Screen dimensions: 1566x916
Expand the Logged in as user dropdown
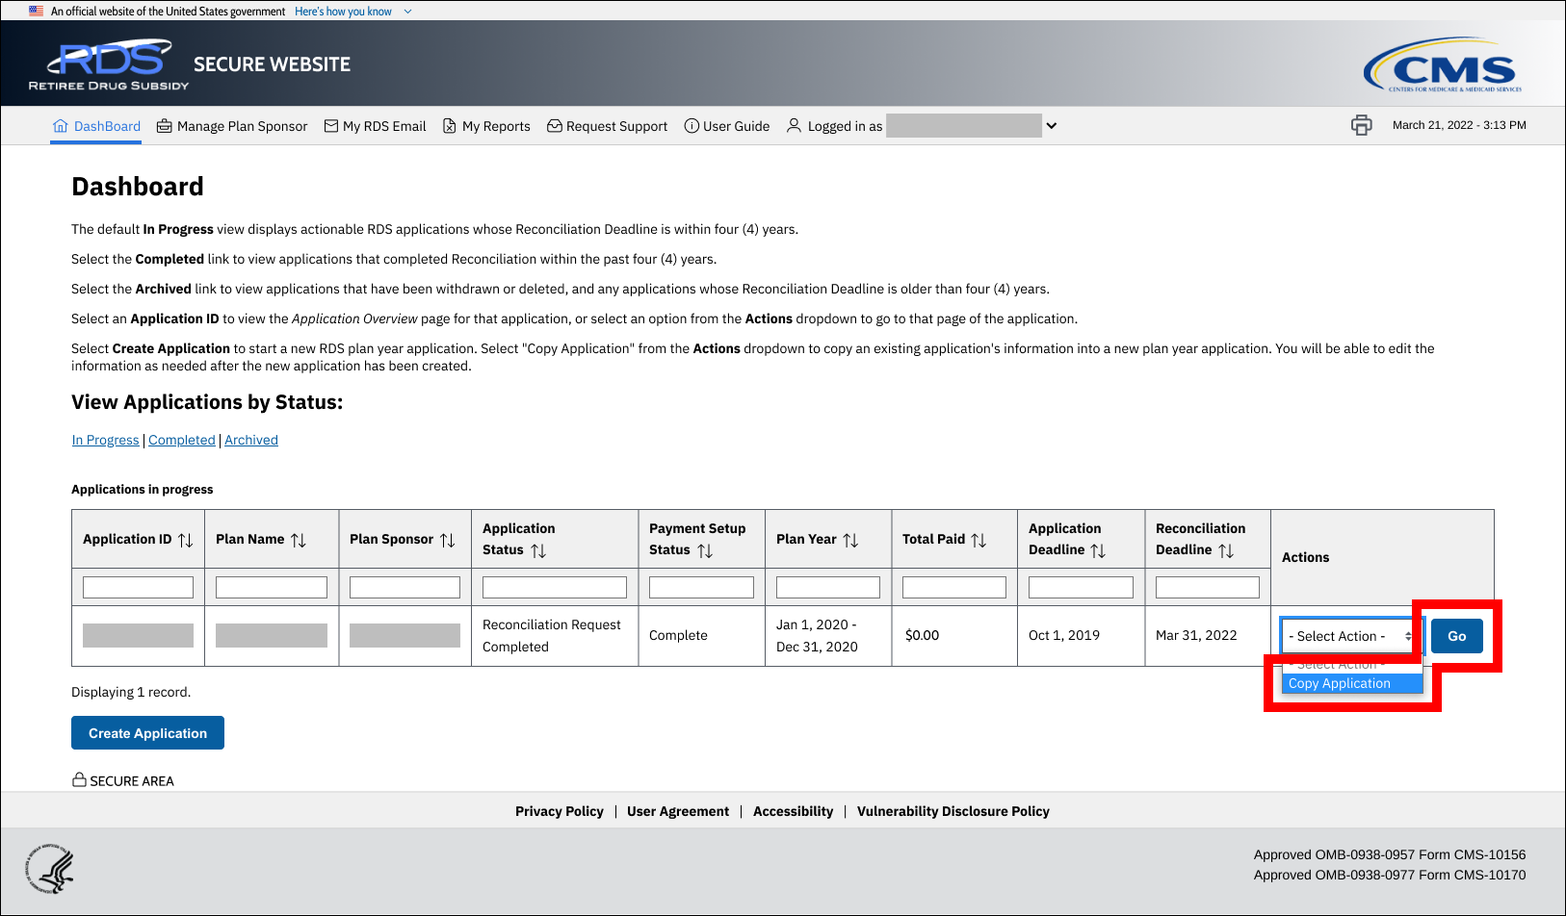pos(1052,126)
